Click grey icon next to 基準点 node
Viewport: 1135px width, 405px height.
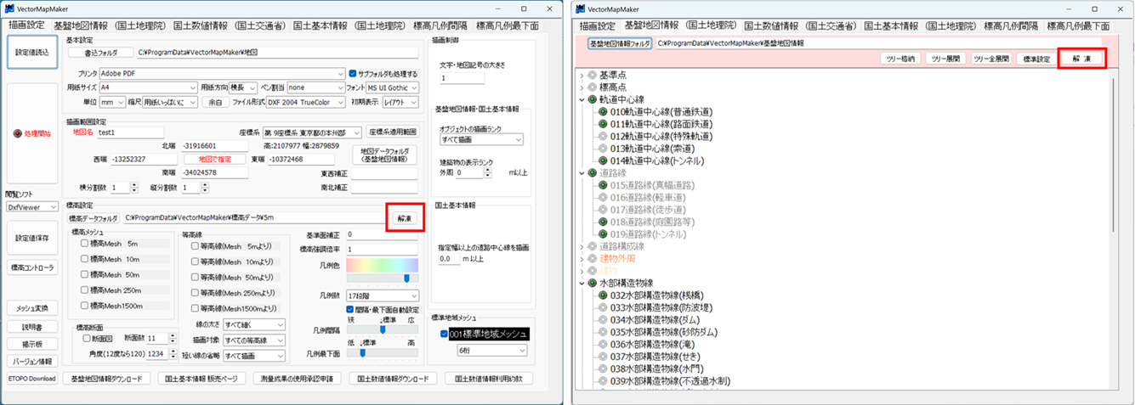592,76
